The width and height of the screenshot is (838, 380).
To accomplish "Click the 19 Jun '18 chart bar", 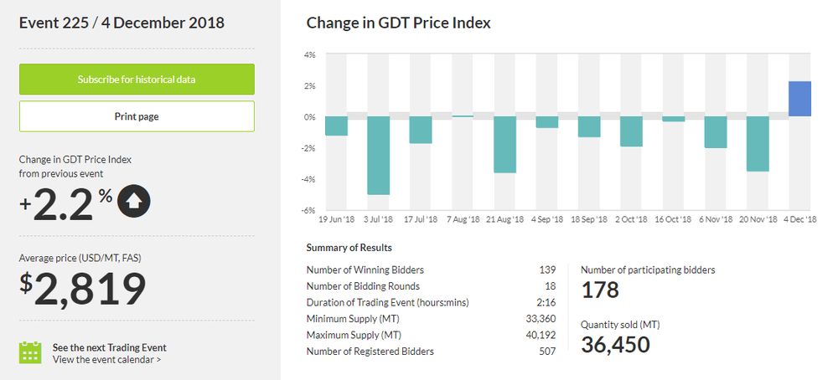I will point(336,126).
